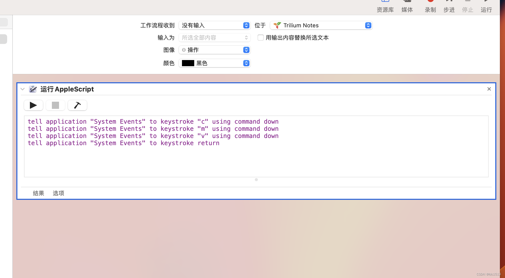Click inside the AppleScript code editor

coord(256,158)
